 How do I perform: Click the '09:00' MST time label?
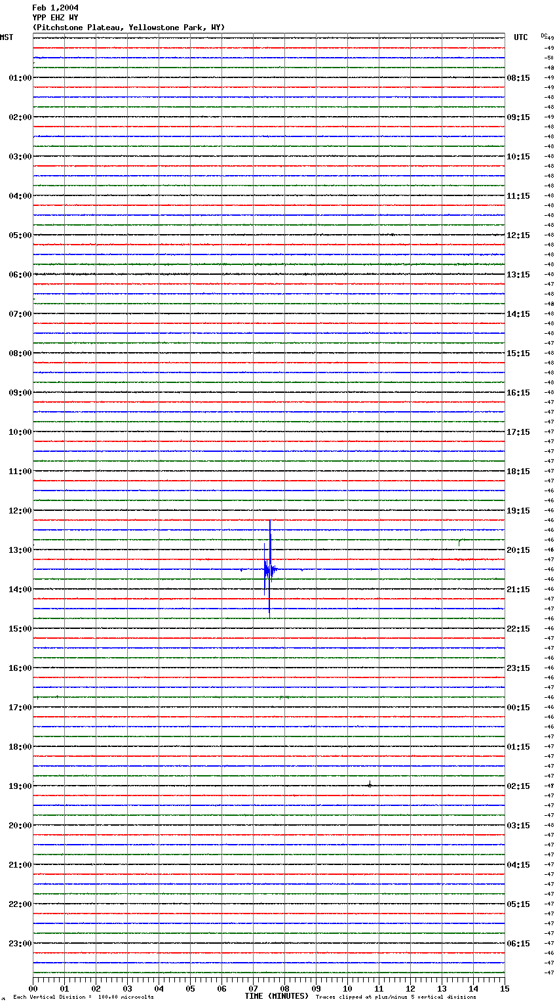click(x=20, y=393)
